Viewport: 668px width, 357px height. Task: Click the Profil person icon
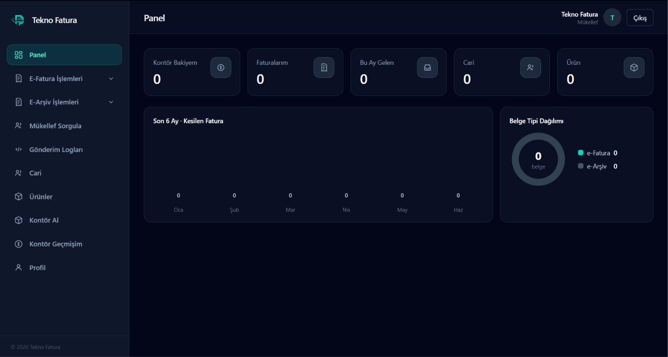point(18,267)
